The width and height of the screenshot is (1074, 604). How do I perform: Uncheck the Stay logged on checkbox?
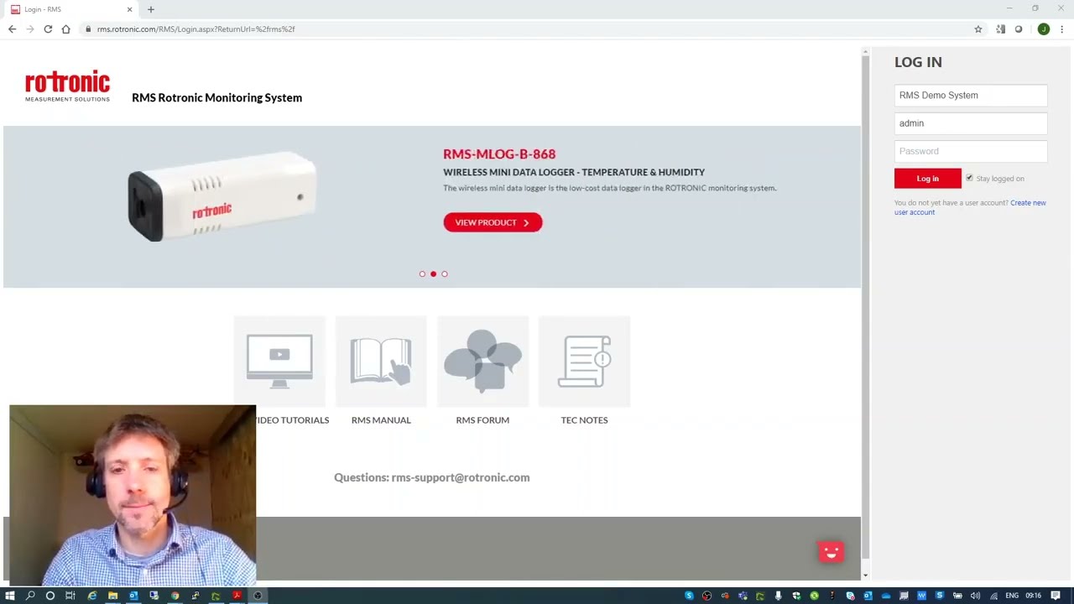pos(969,178)
